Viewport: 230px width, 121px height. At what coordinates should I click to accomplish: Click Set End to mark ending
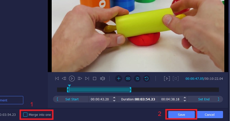204,99
